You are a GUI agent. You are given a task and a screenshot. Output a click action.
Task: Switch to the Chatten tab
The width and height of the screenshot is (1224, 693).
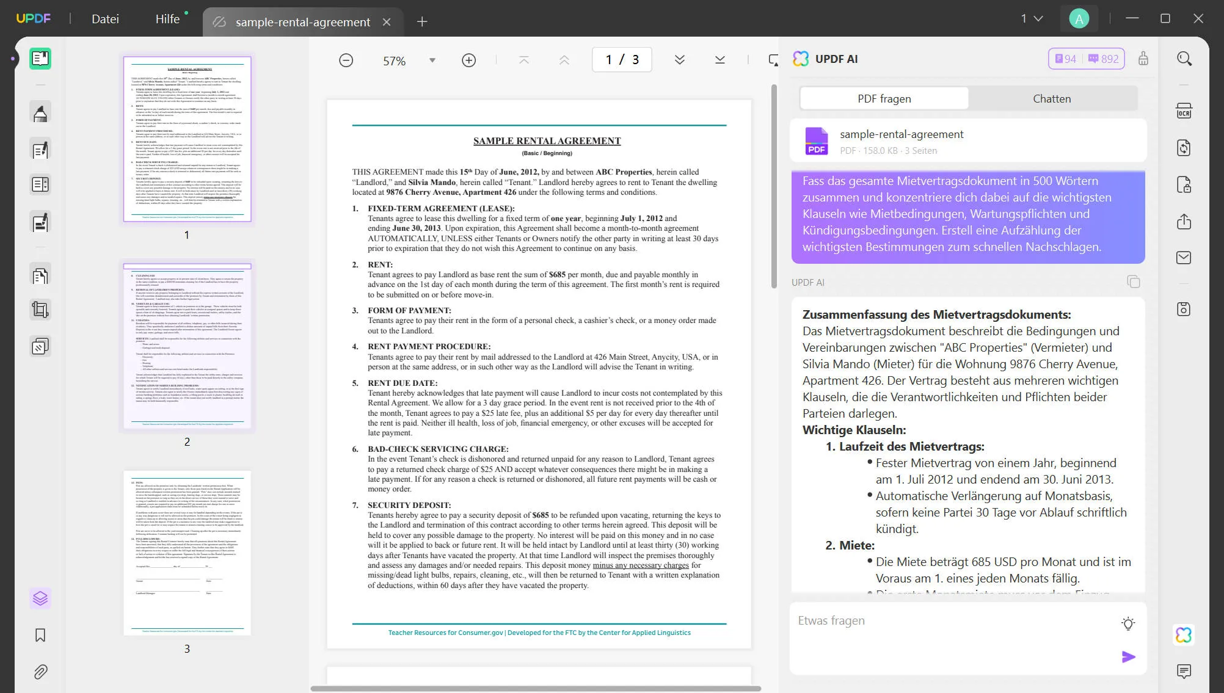(x=1051, y=98)
